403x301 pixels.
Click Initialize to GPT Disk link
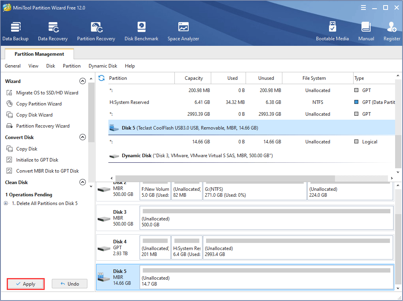(37, 160)
